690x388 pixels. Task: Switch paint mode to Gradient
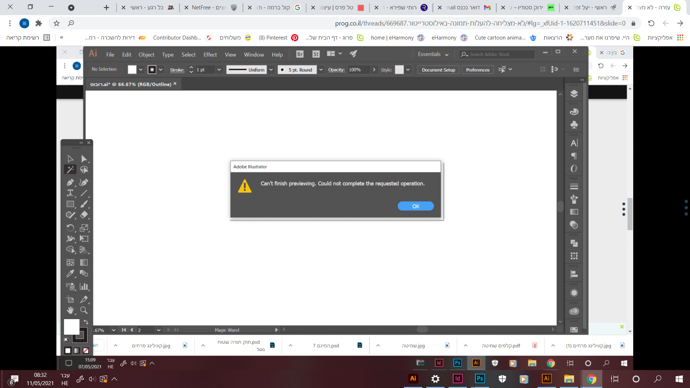click(x=77, y=351)
